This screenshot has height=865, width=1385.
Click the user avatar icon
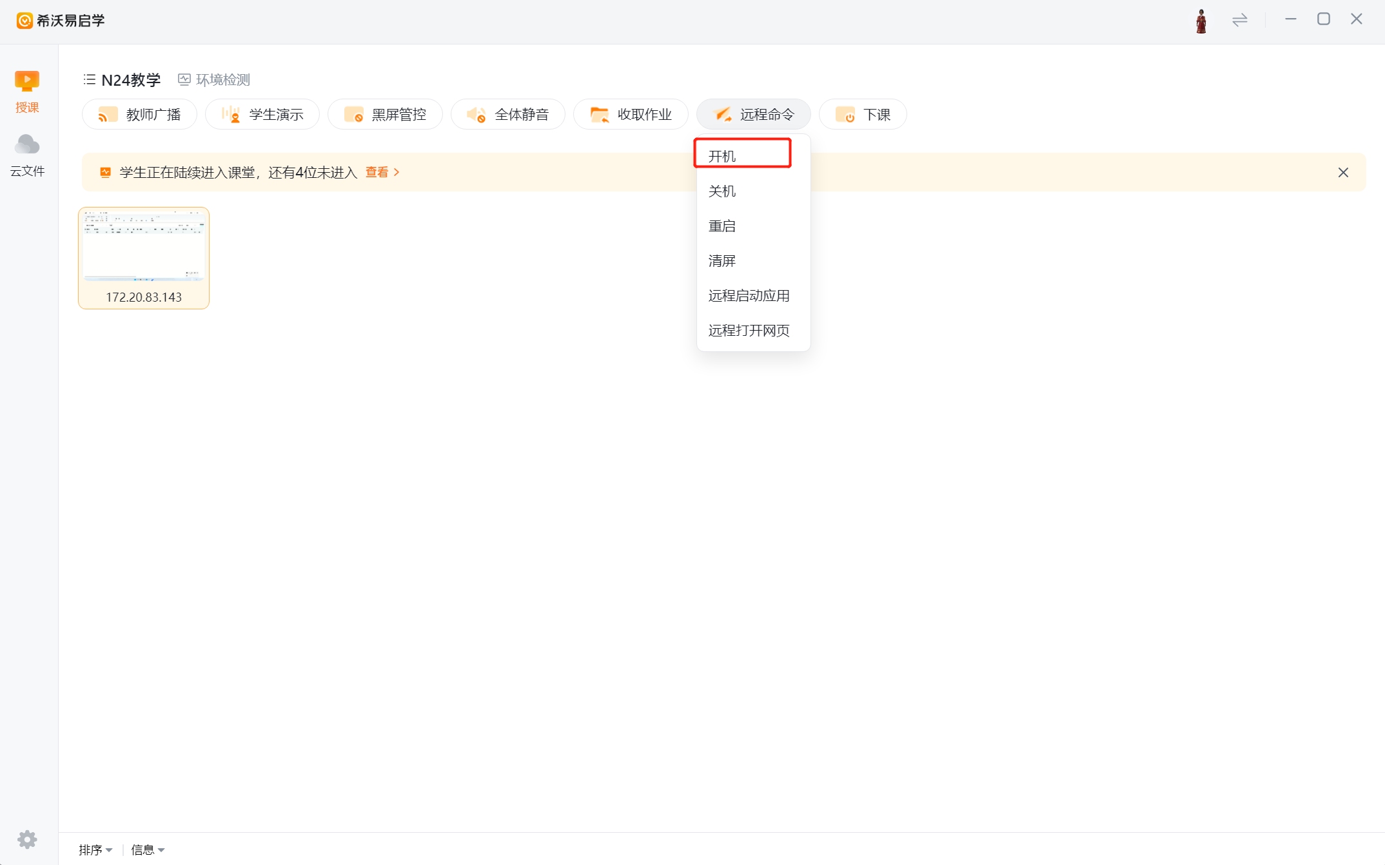pos(1201,21)
